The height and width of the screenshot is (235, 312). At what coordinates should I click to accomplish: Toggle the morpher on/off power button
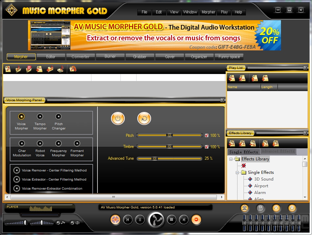point(118,119)
